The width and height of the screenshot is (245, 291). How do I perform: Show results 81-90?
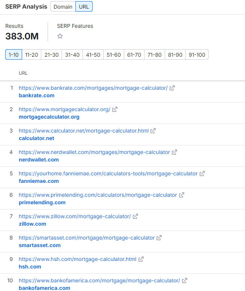tap(175, 55)
